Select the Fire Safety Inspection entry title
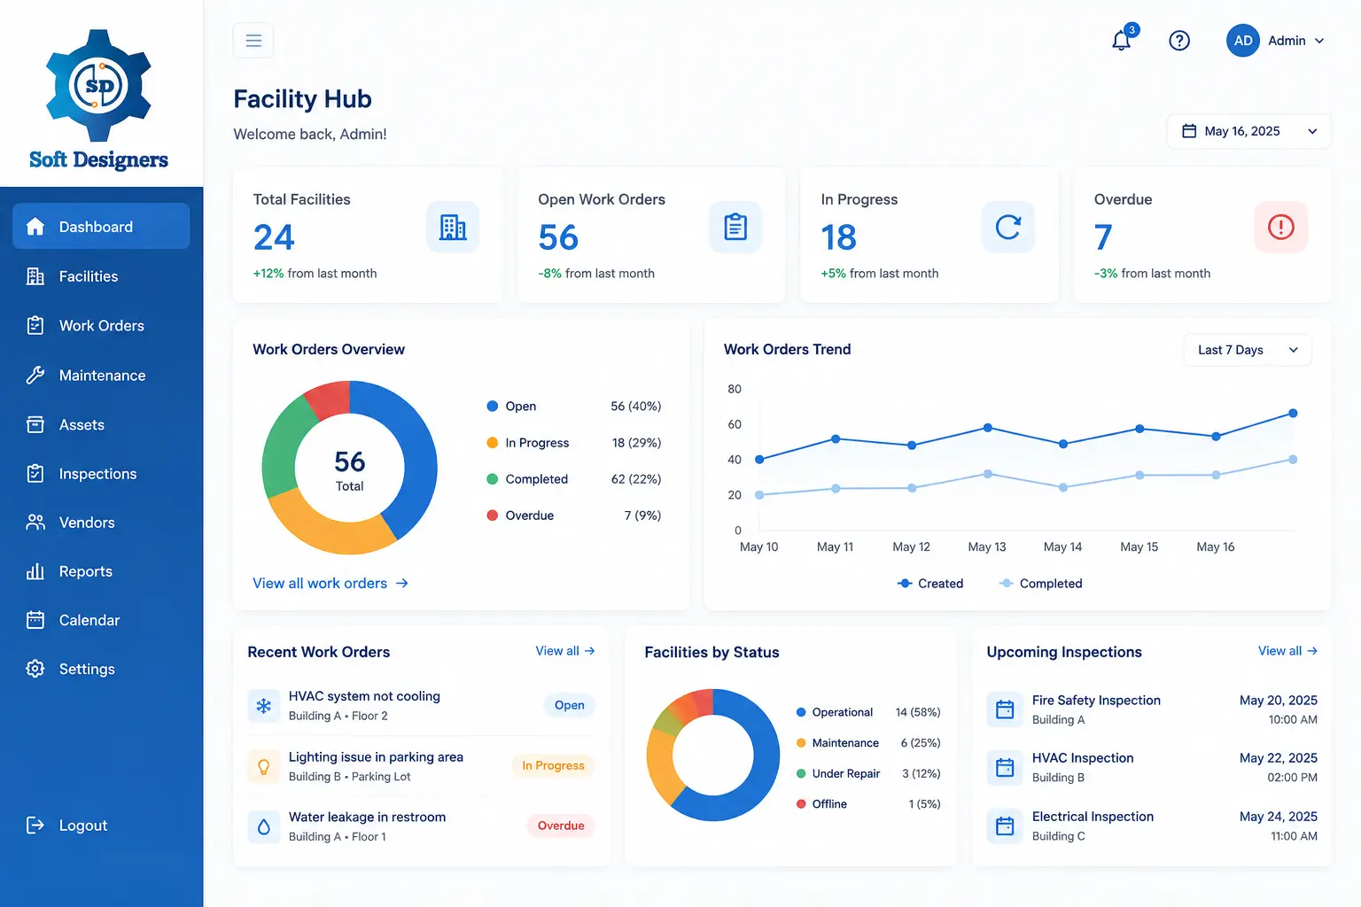The height and width of the screenshot is (907, 1361). pyautogui.click(x=1096, y=701)
